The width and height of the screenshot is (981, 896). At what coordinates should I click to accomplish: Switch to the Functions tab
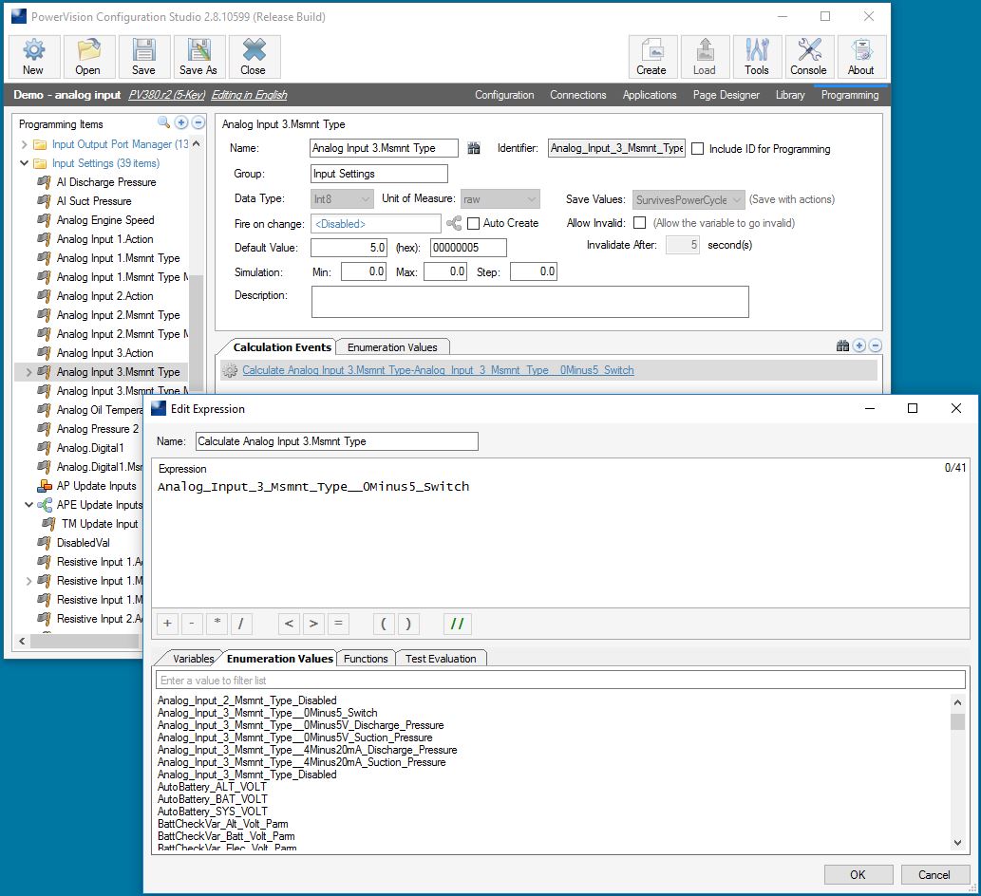click(x=366, y=658)
